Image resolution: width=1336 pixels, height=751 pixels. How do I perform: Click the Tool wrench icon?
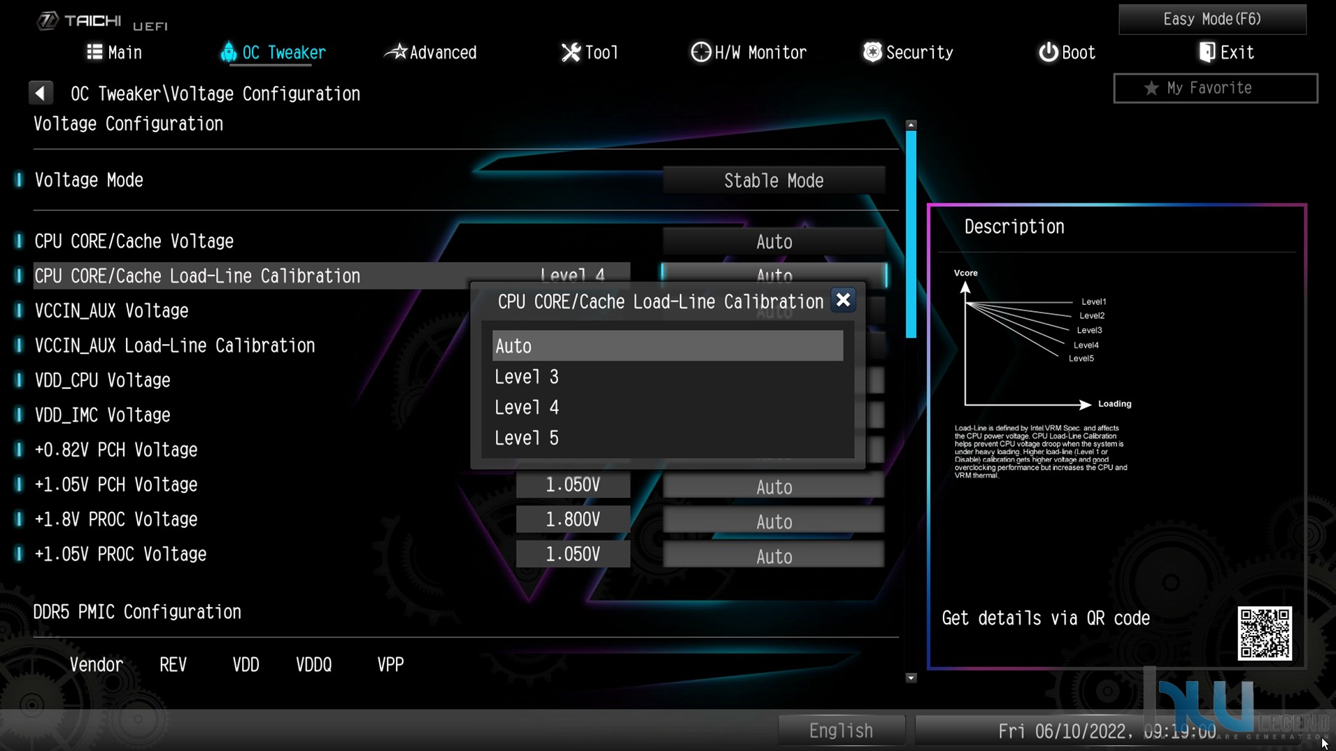click(x=571, y=52)
